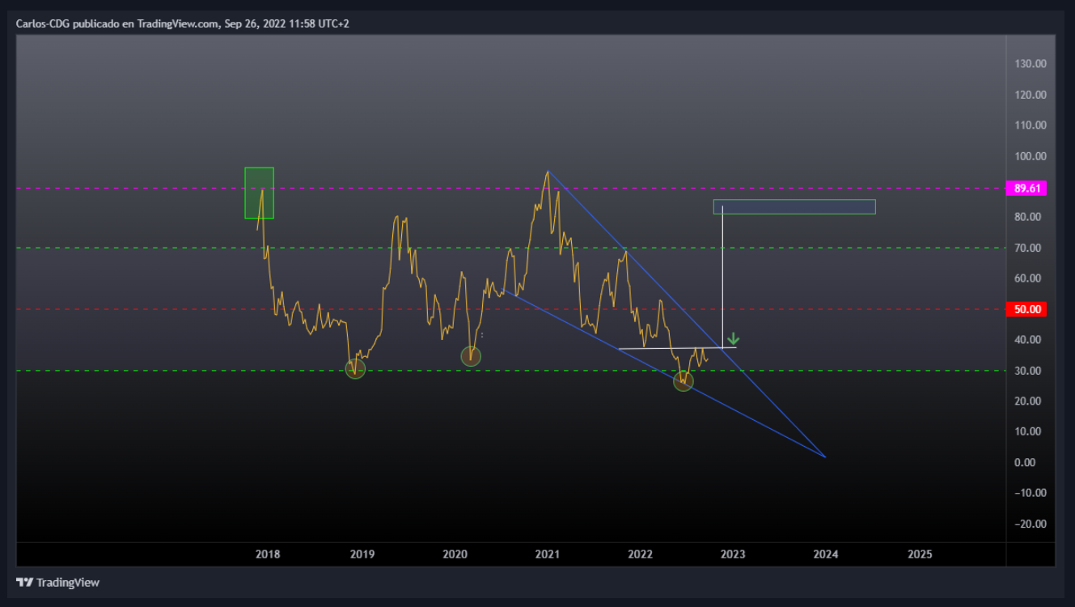Click the 2019 time axis label

[362, 554]
